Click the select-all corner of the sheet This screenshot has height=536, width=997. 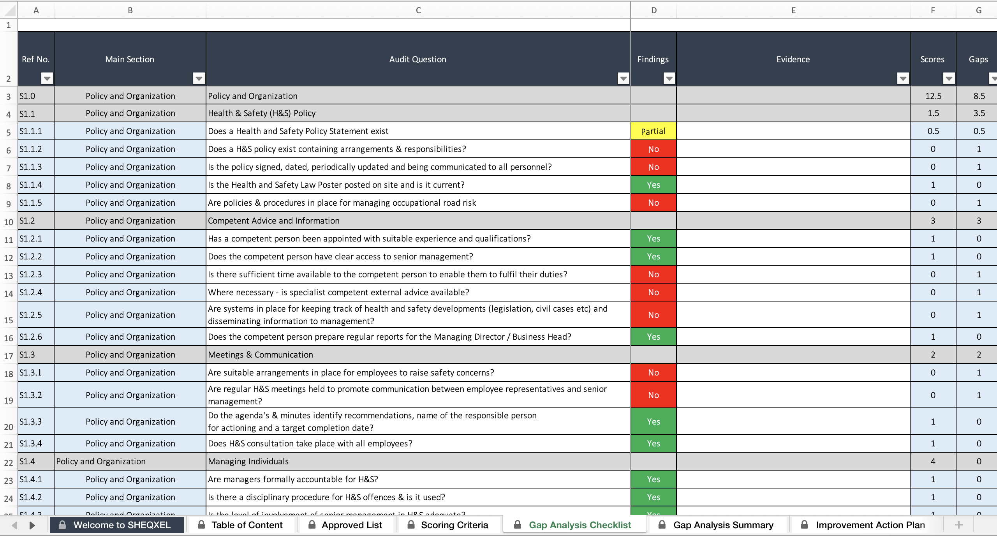click(x=9, y=10)
